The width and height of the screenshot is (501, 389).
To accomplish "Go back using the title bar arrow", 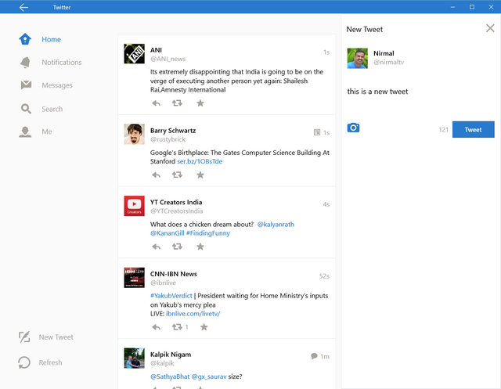I will [23, 7].
